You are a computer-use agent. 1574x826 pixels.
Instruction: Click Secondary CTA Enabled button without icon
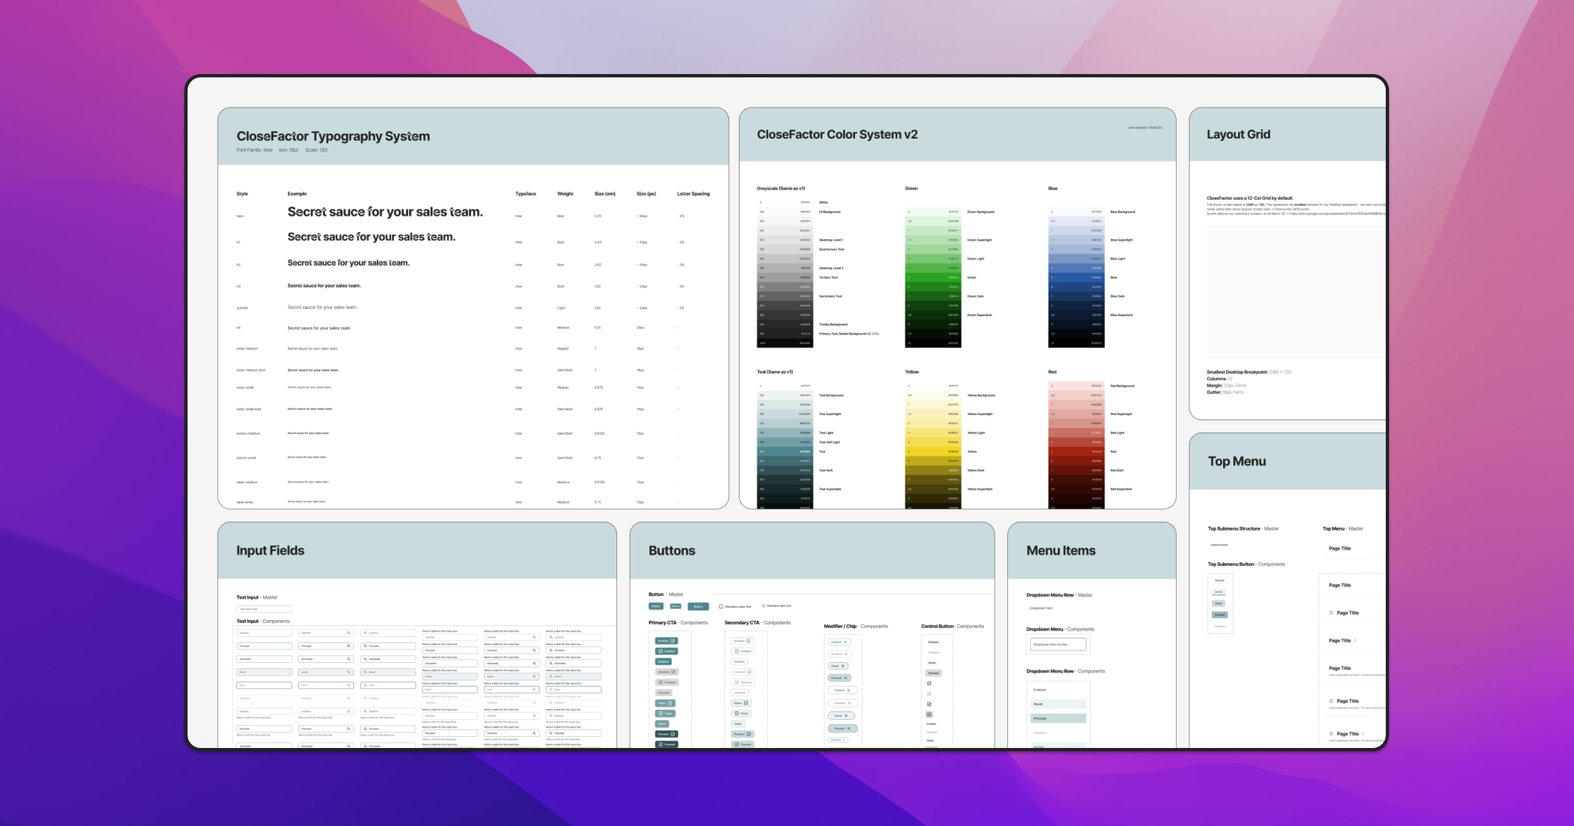click(739, 661)
